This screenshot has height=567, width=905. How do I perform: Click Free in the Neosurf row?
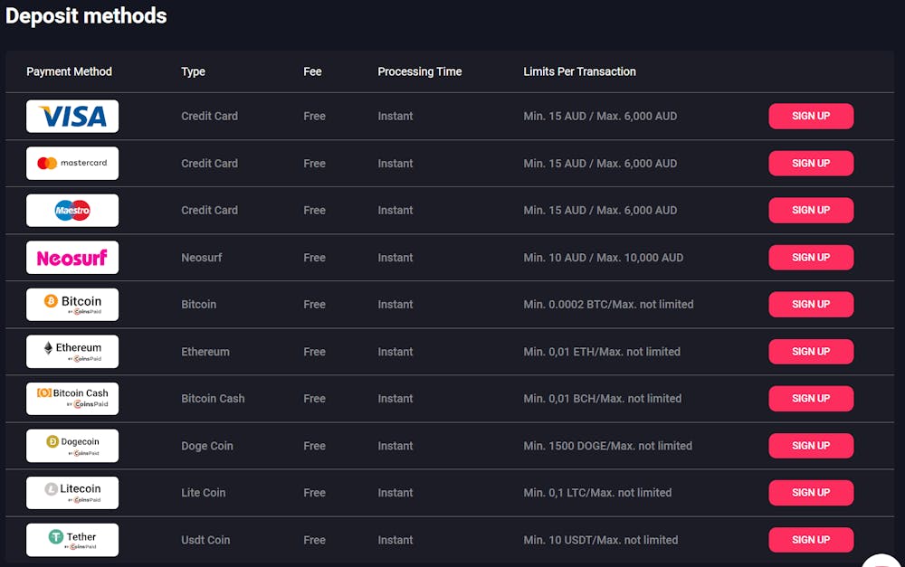(x=315, y=257)
